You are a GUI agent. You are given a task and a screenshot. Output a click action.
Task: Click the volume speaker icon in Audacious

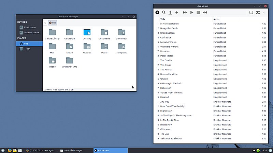point(264,12)
